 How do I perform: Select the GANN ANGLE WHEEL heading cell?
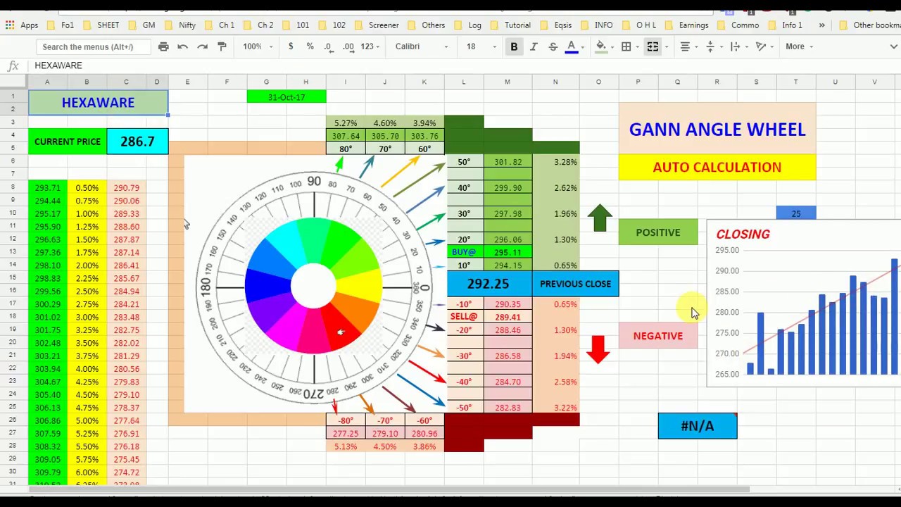(x=717, y=129)
